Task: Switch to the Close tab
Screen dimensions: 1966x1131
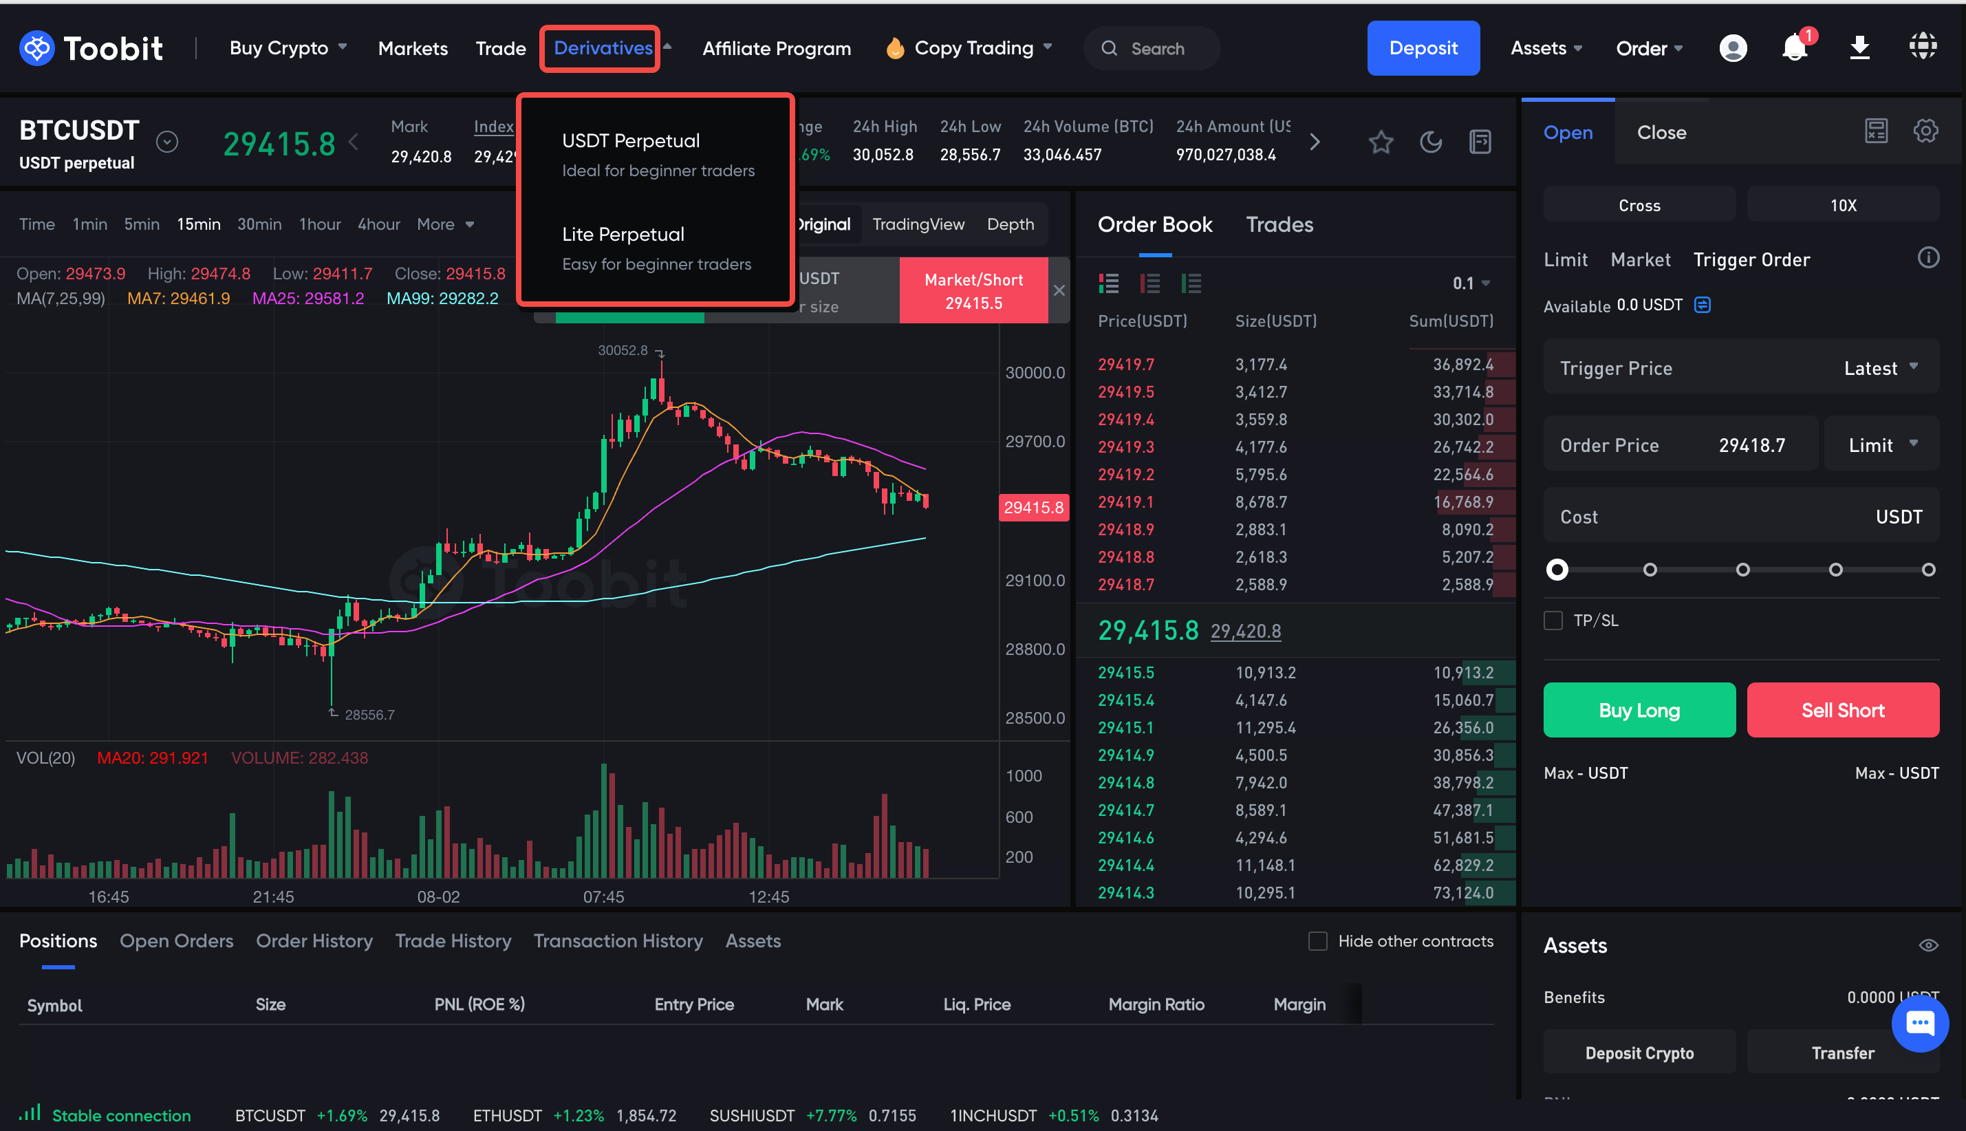Action: [1661, 133]
